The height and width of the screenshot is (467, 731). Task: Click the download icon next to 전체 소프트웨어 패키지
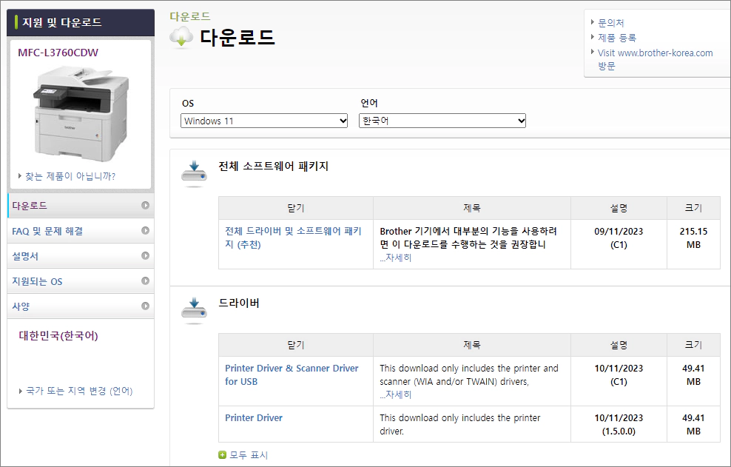point(194,174)
